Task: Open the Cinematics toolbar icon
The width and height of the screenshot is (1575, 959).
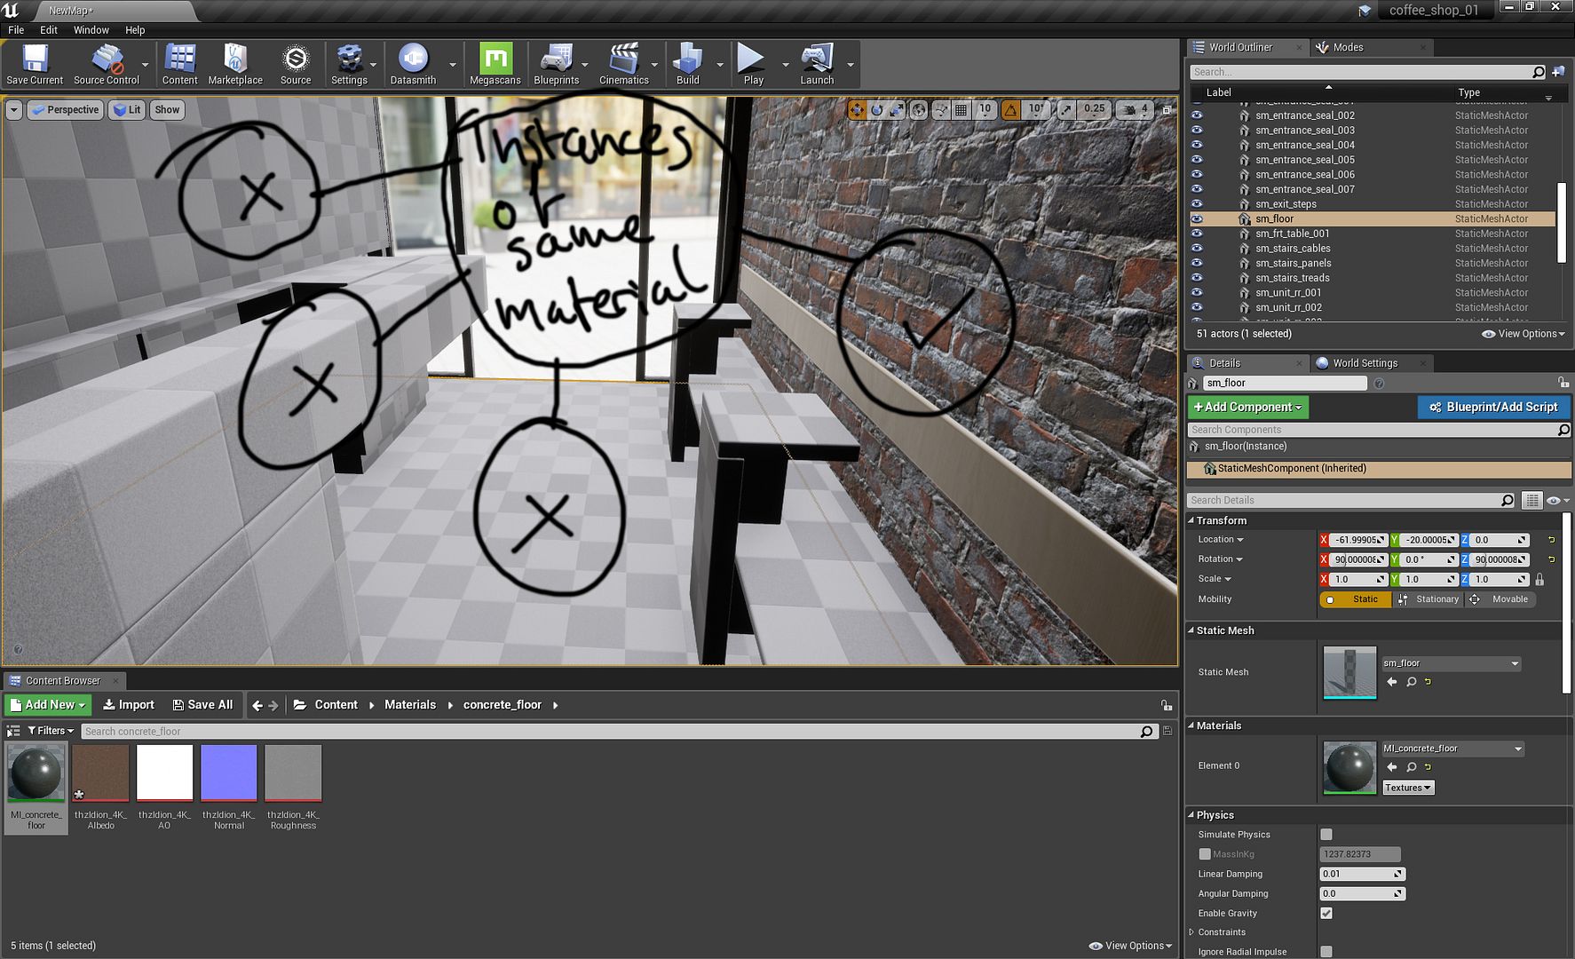Action: (624, 65)
